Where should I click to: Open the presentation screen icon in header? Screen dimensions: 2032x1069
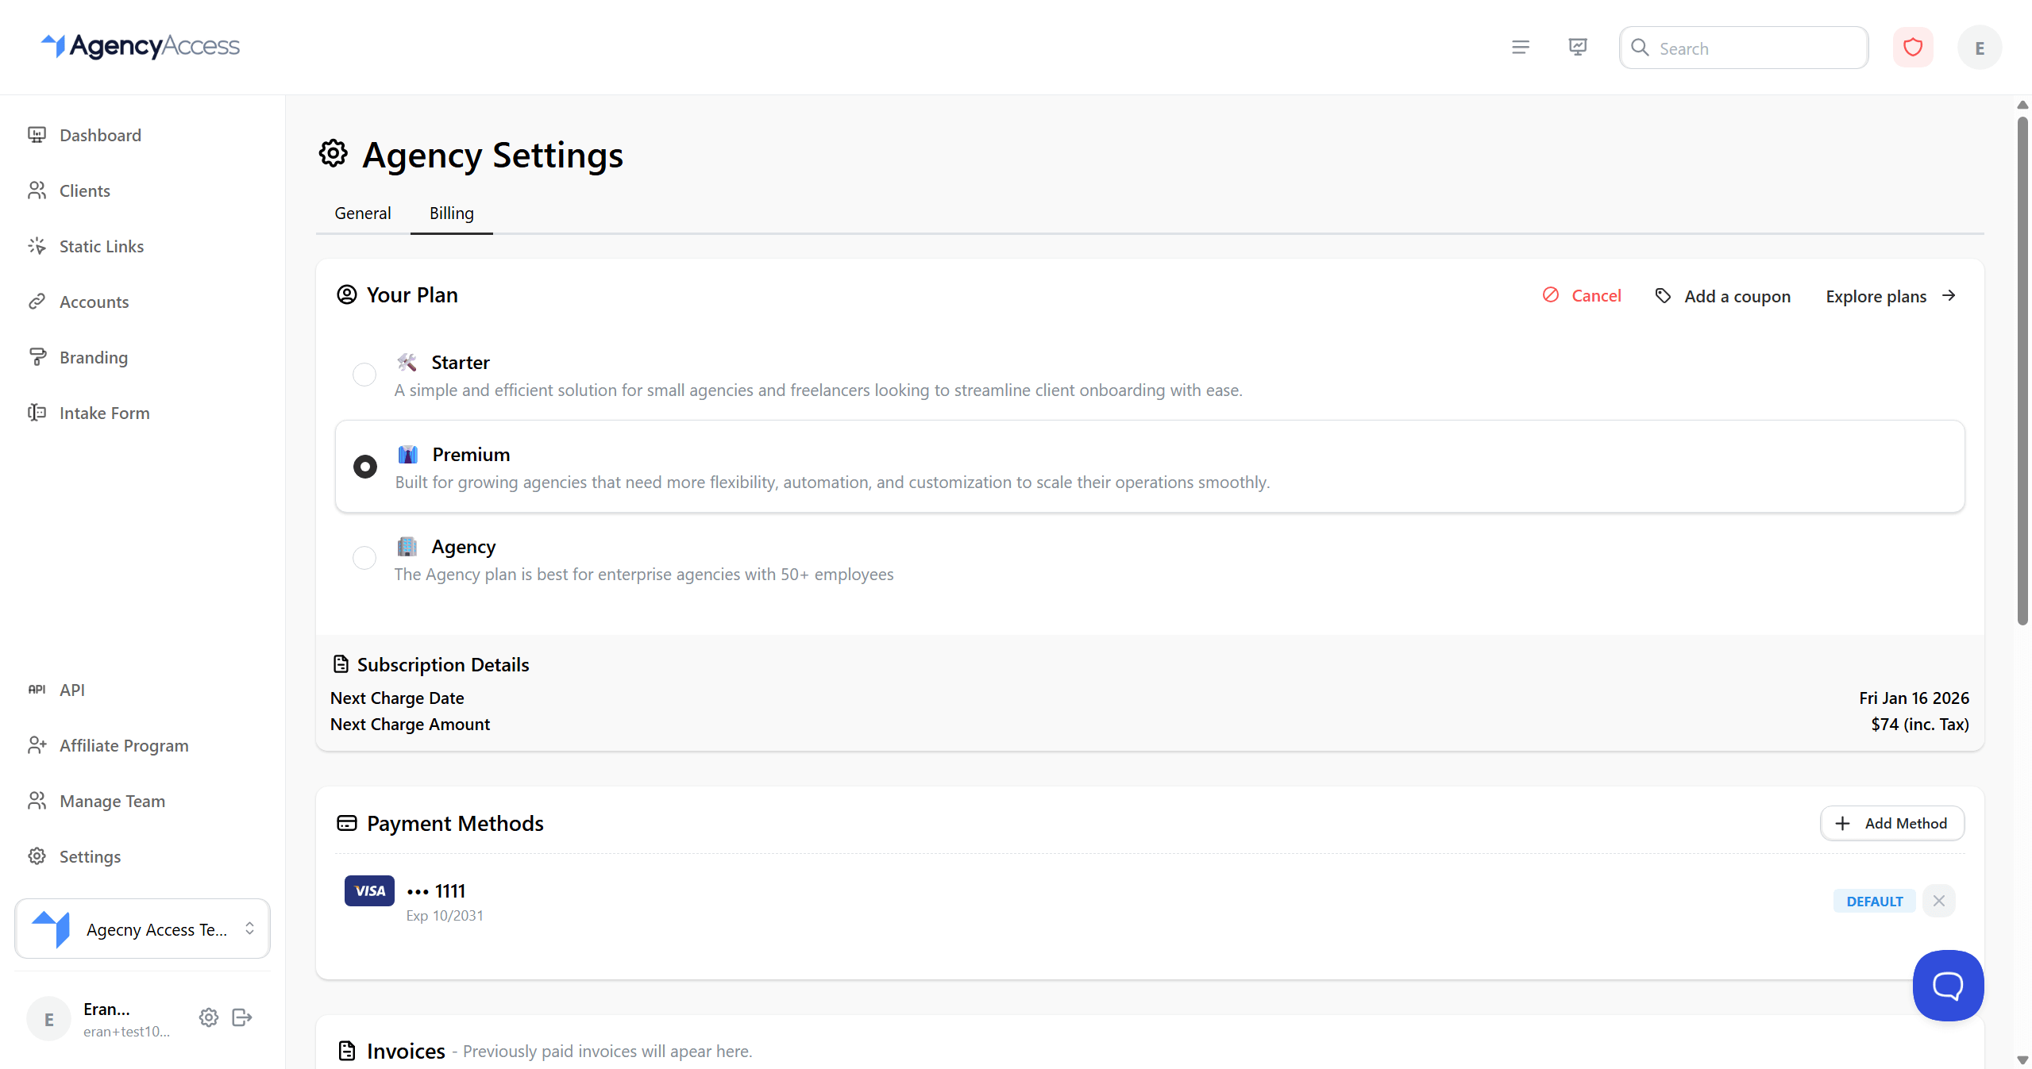(1578, 48)
